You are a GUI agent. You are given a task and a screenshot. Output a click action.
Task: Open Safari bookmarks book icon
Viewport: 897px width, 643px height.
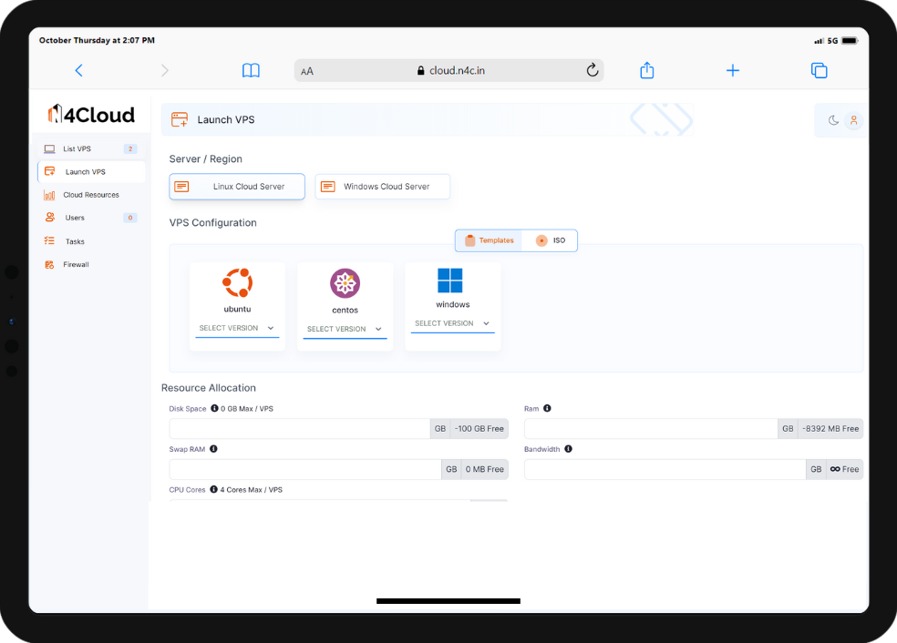(x=251, y=70)
